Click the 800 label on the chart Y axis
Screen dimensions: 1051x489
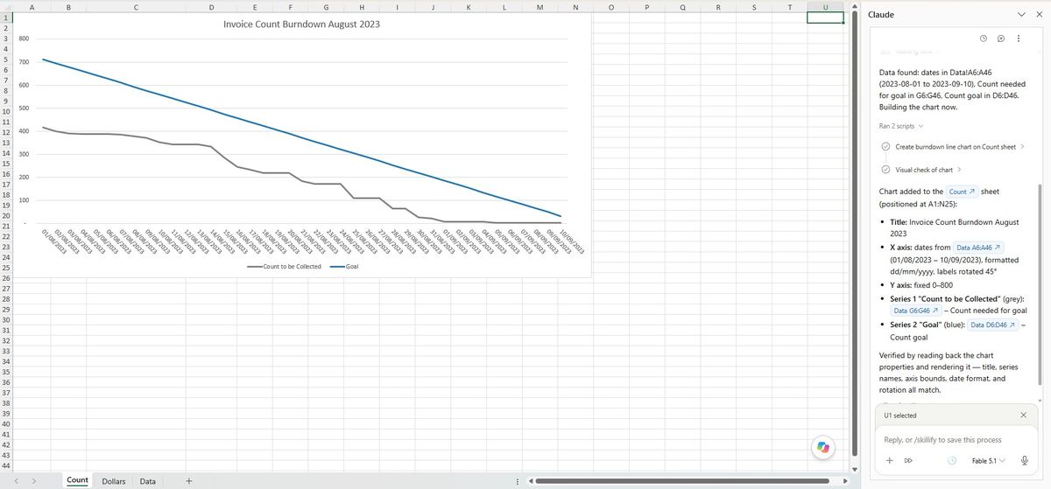tap(24, 39)
